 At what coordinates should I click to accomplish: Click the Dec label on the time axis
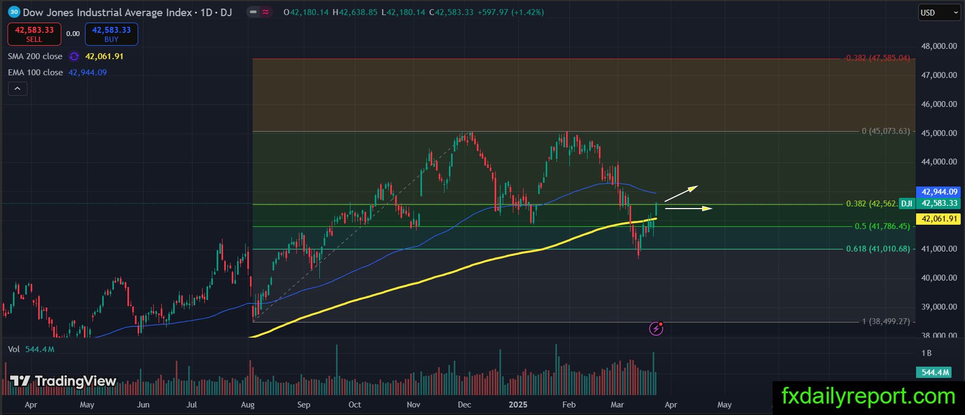(x=464, y=405)
